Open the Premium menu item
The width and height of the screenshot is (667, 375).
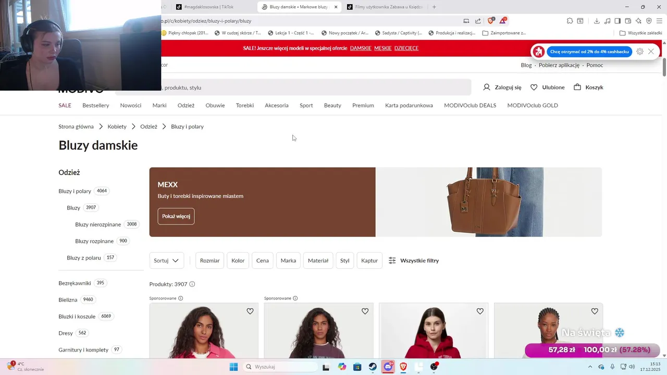(x=363, y=105)
